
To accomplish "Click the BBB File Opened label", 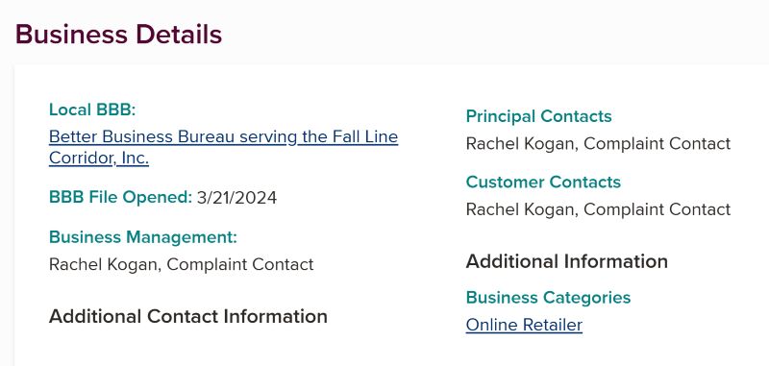I will [x=121, y=198].
